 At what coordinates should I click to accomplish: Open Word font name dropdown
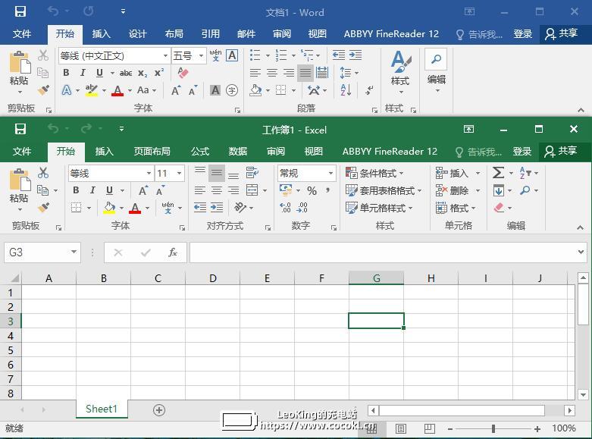pos(165,56)
